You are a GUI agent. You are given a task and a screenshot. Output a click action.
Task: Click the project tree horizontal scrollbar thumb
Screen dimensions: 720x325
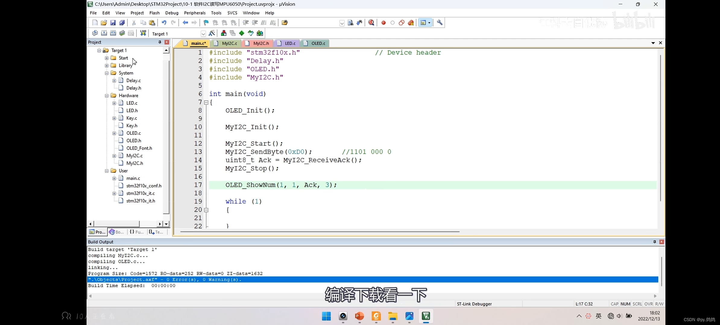tap(117, 224)
